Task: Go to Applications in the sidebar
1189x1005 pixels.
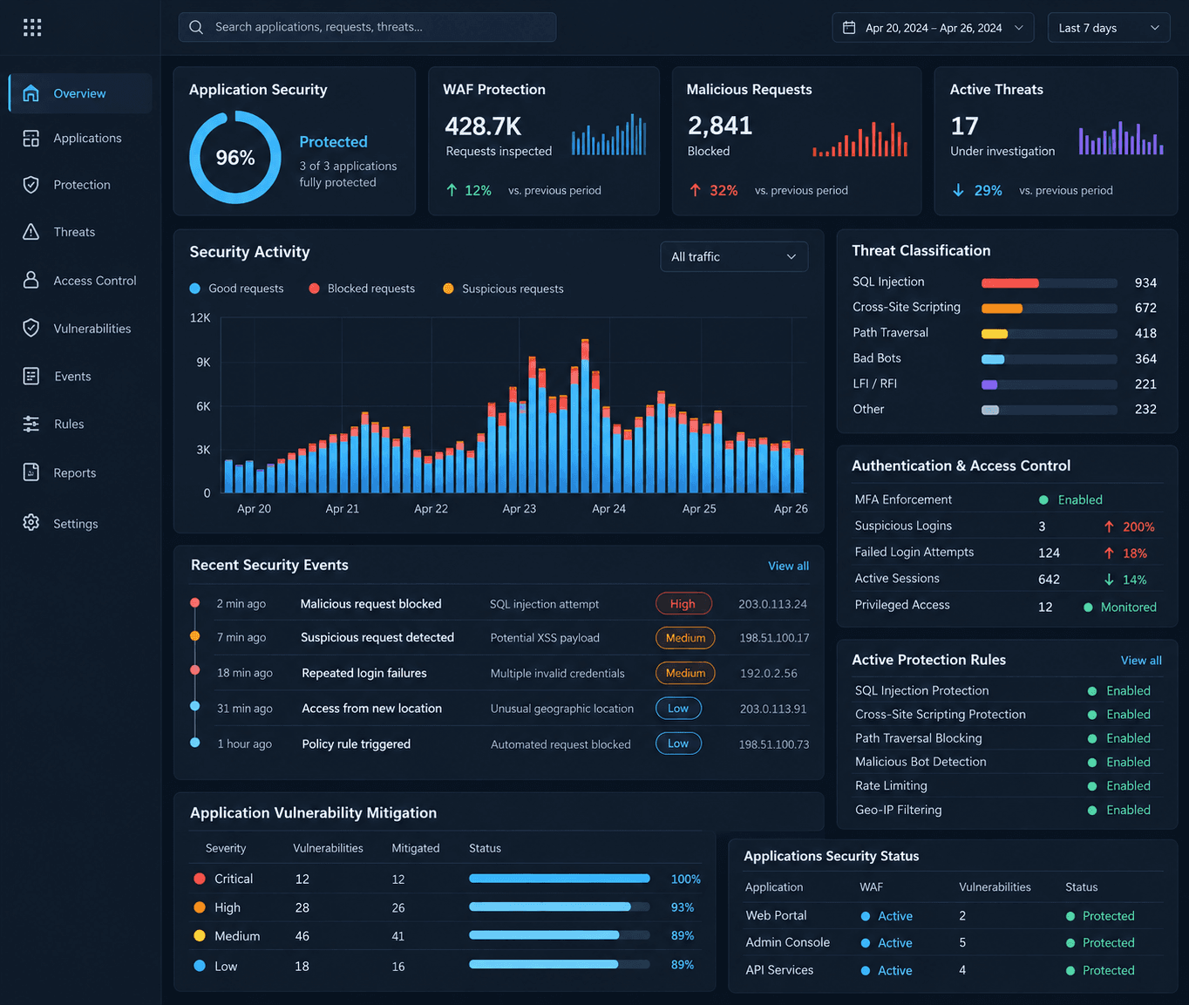Action: click(80, 139)
